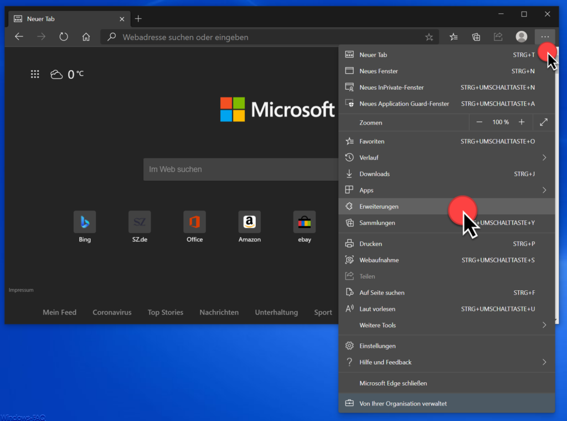The width and height of the screenshot is (567, 421).
Task: Open the SZ.de quick link tile
Action: pos(140,227)
